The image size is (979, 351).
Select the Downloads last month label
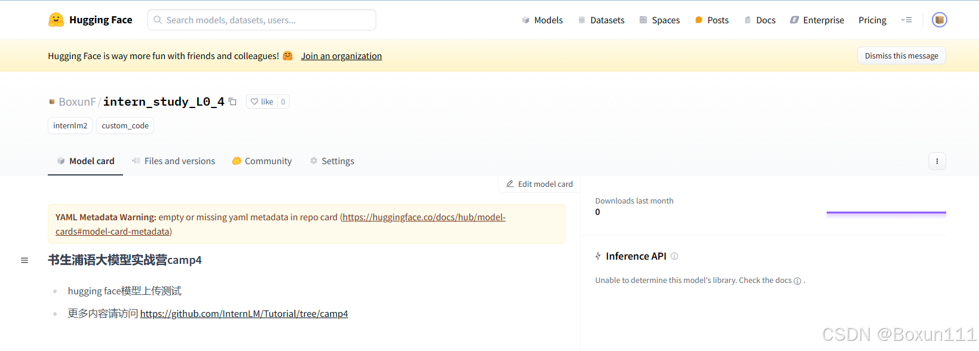(x=634, y=201)
